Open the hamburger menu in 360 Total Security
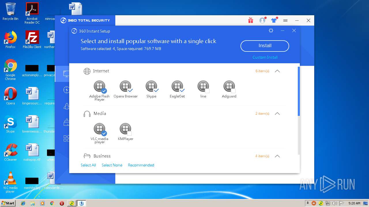 (285, 20)
